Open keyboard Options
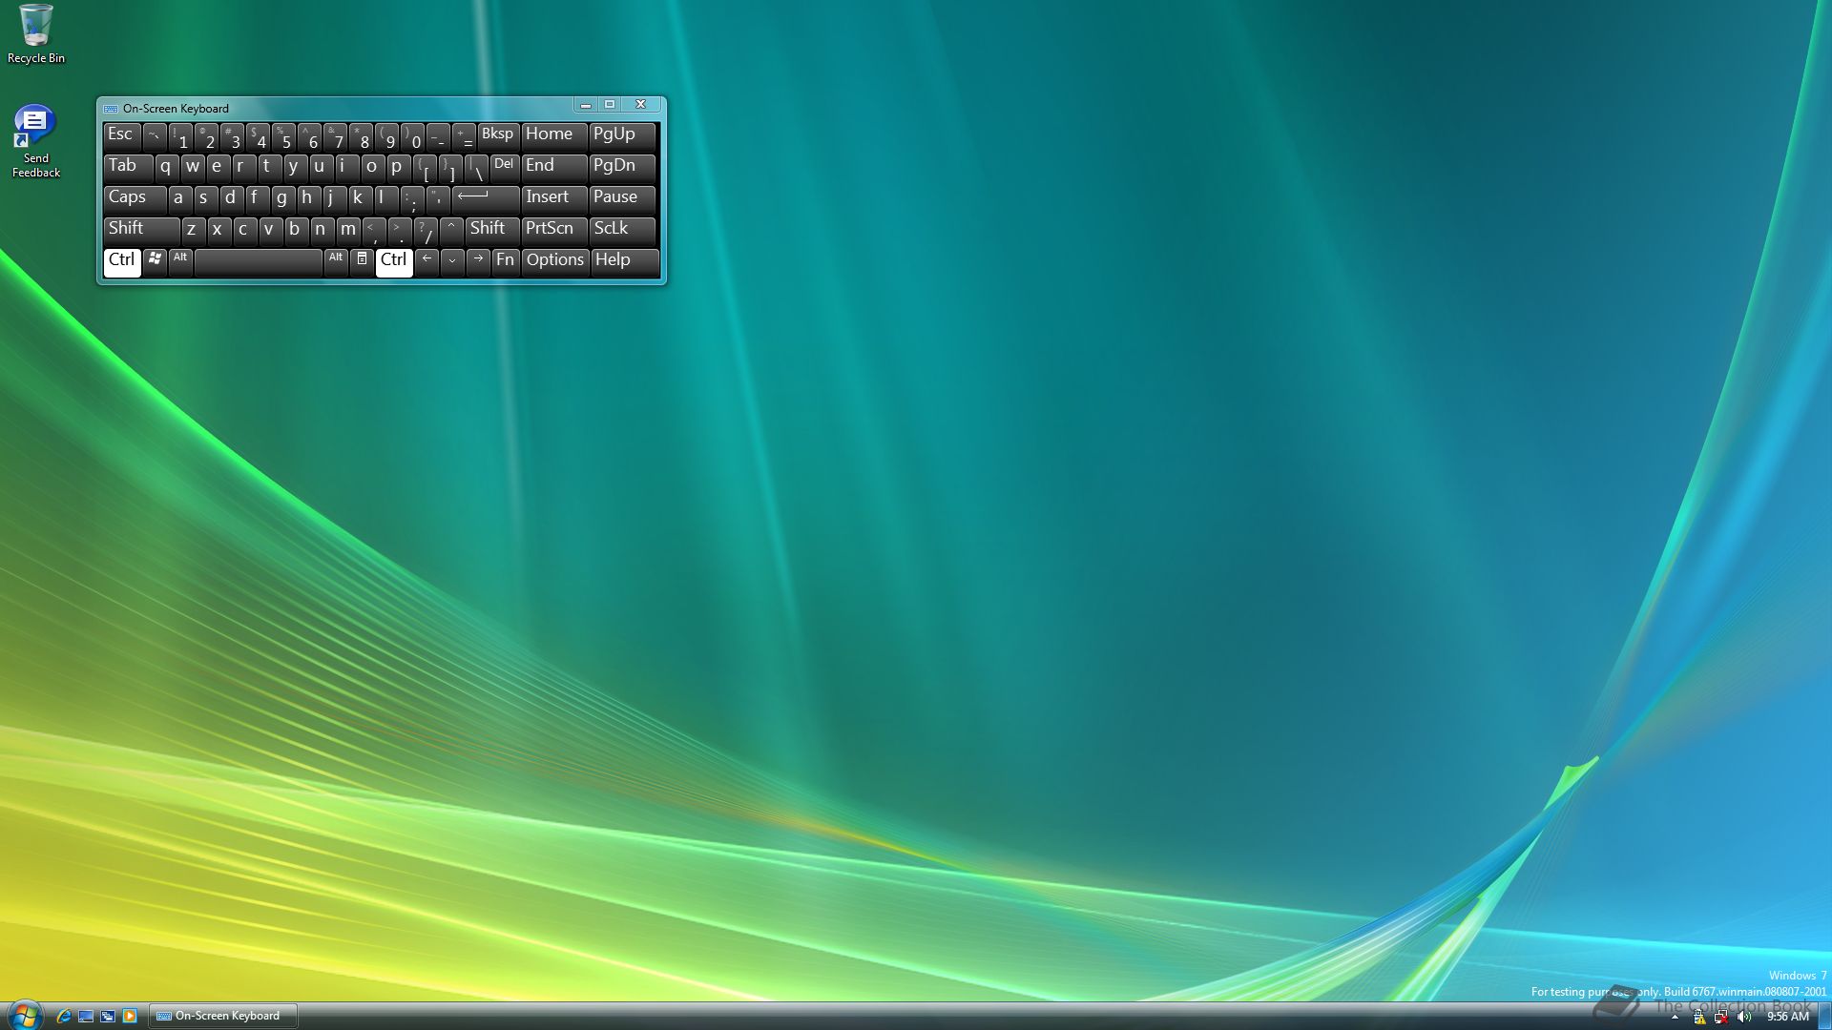This screenshot has width=1832, height=1030. tap(555, 262)
